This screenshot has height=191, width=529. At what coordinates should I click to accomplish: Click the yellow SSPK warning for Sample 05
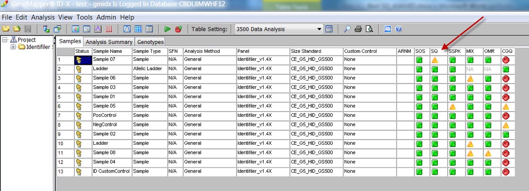coord(452,107)
